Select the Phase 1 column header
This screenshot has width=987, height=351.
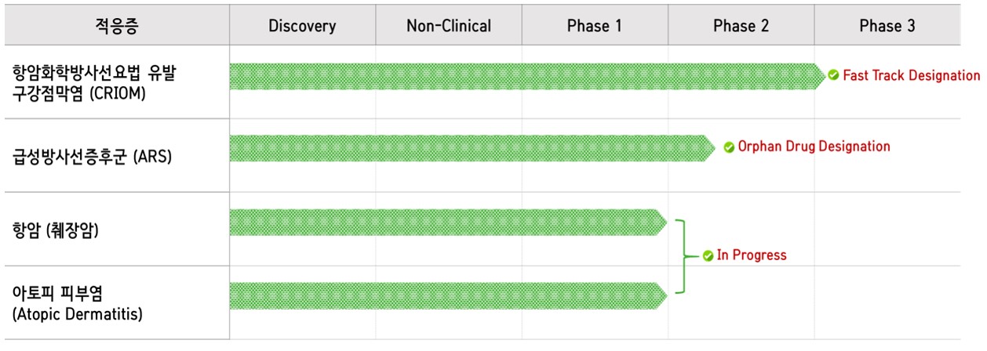tap(595, 26)
